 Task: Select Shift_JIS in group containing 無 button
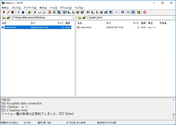click(x=88, y=12)
